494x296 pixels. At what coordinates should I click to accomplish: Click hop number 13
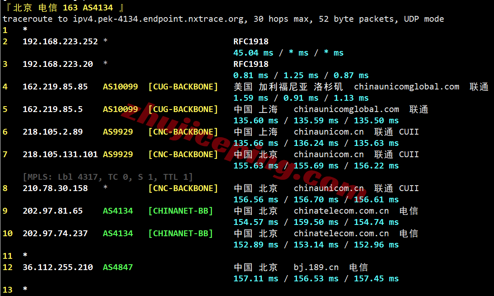pyautogui.click(x=8, y=290)
